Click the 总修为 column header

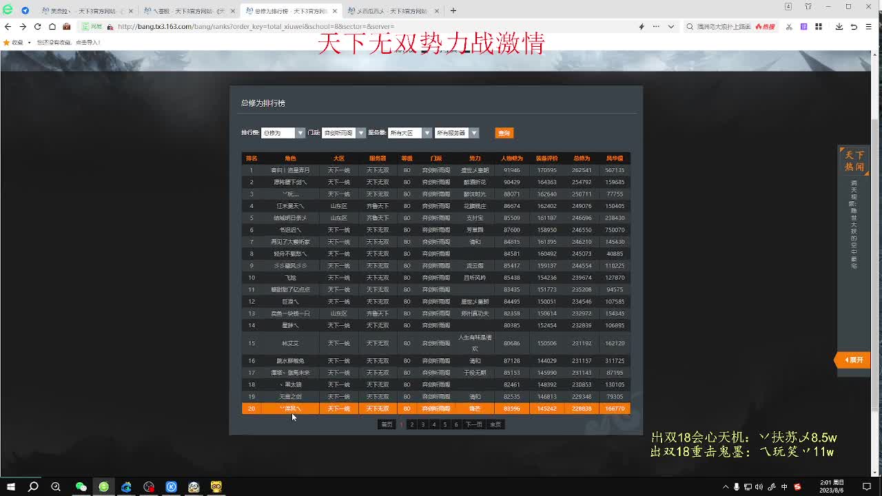(582, 158)
